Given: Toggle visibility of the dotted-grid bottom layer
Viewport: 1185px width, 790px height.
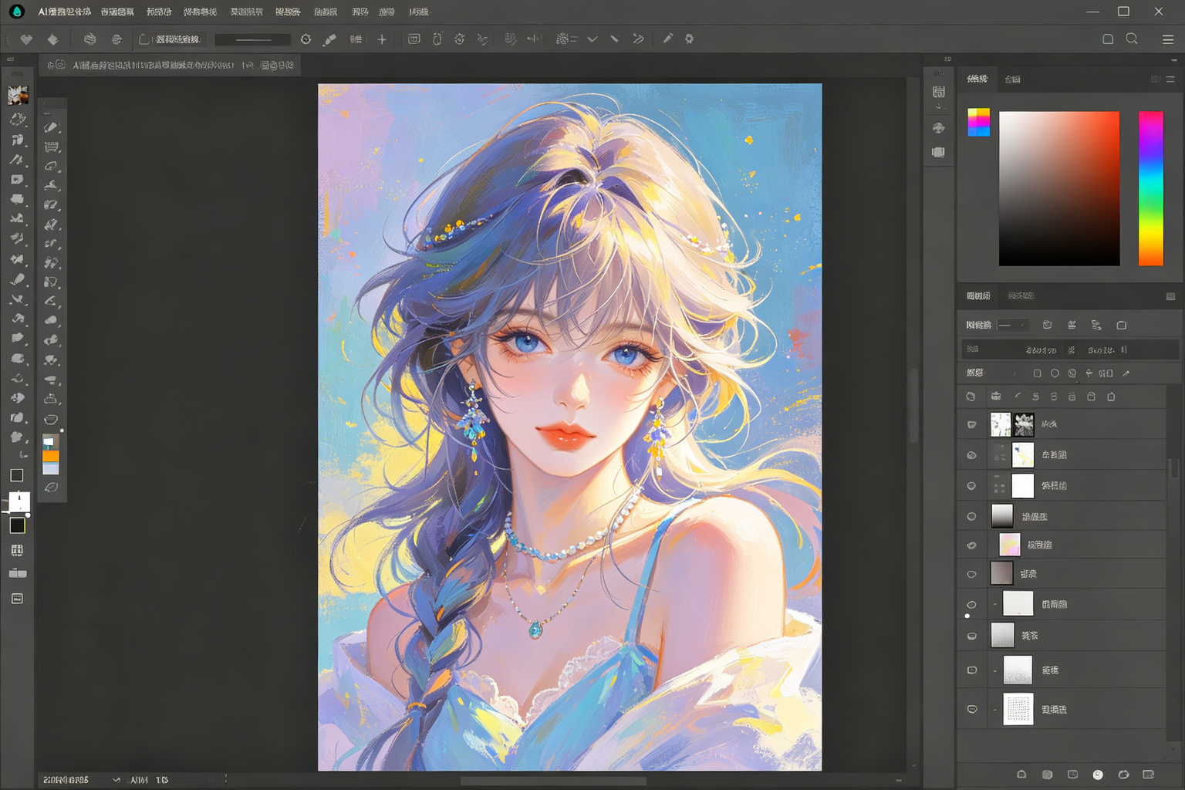Looking at the screenshot, I should (x=972, y=709).
